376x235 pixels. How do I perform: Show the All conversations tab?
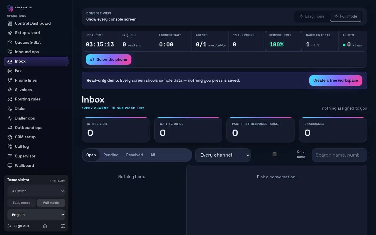coord(153,155)
